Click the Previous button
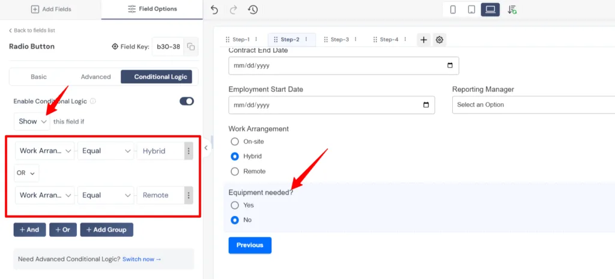 click(250, 245)
